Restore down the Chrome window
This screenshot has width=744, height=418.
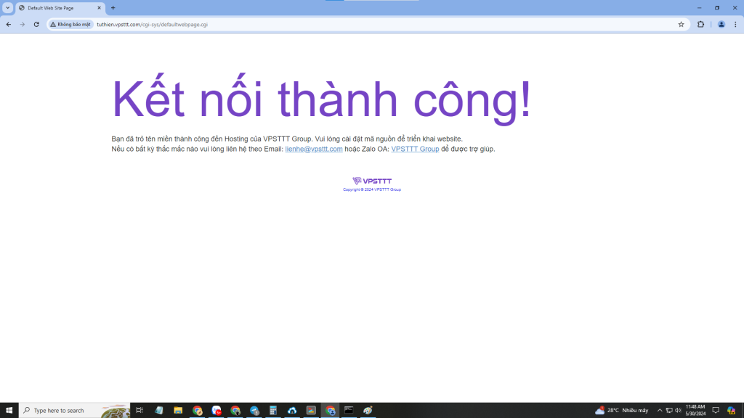(717, 7)
